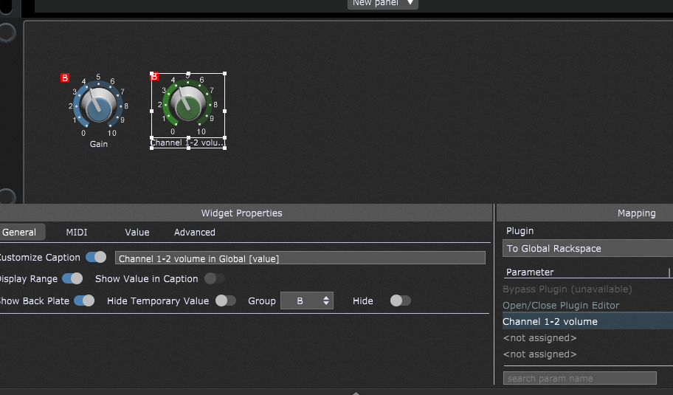
Task: Disable the Display Range toggle
Action: 72,278
